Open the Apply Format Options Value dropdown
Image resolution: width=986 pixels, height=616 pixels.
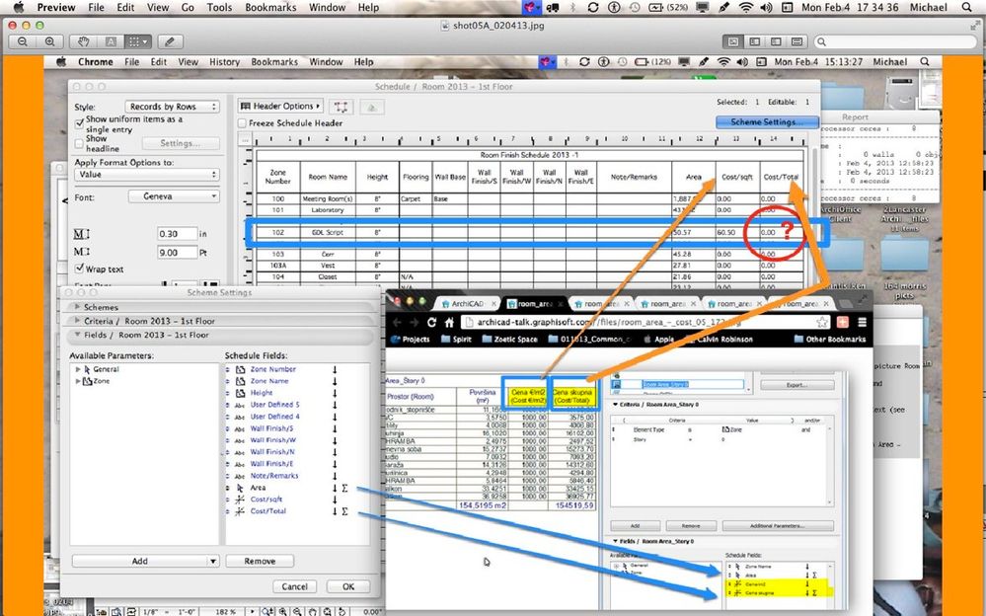(147, 175)
